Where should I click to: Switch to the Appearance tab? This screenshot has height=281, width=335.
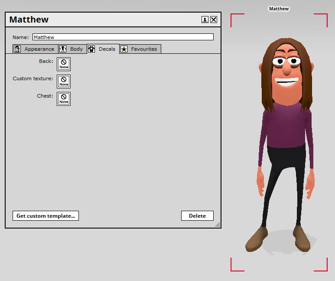[x=35, y=49]
